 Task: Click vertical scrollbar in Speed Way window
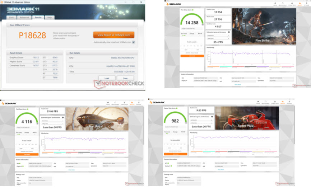coord(294,125)
